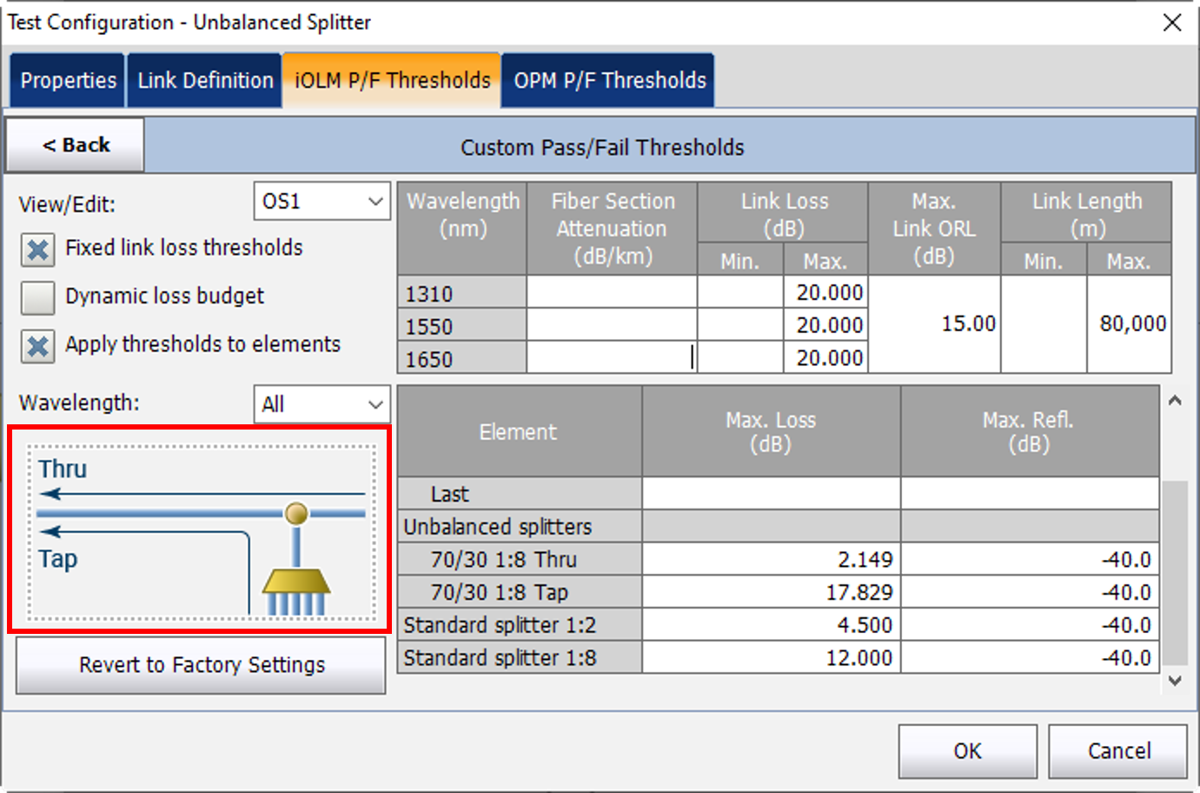The height and width of the screenshot is (793, 1200).
Task: Select 1550 link loss max 20.000
Action: tap(825, 325)
